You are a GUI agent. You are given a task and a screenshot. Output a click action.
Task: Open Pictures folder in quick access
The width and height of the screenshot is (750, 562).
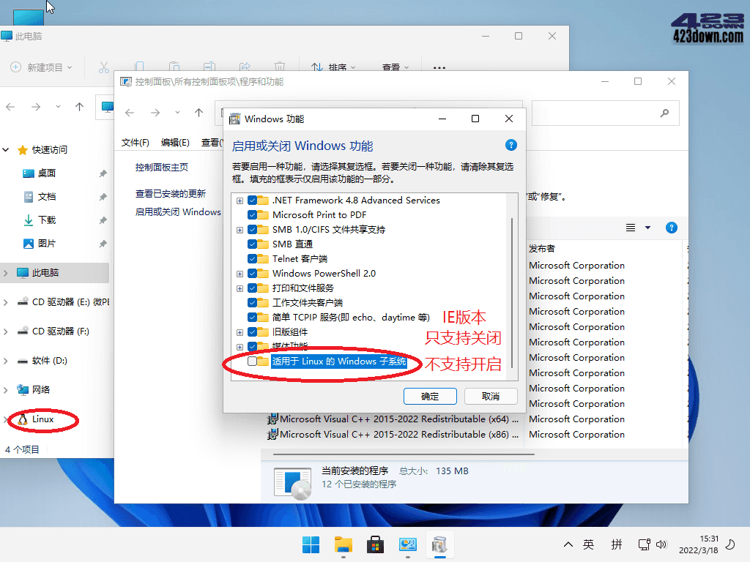40,243
